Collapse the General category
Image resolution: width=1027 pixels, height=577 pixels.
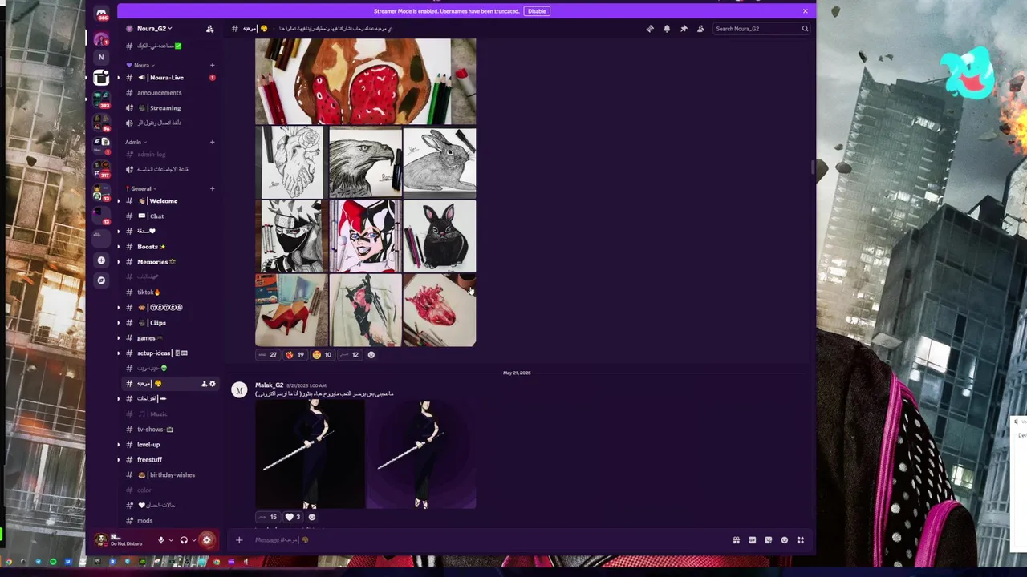click(x=141, y=188)
